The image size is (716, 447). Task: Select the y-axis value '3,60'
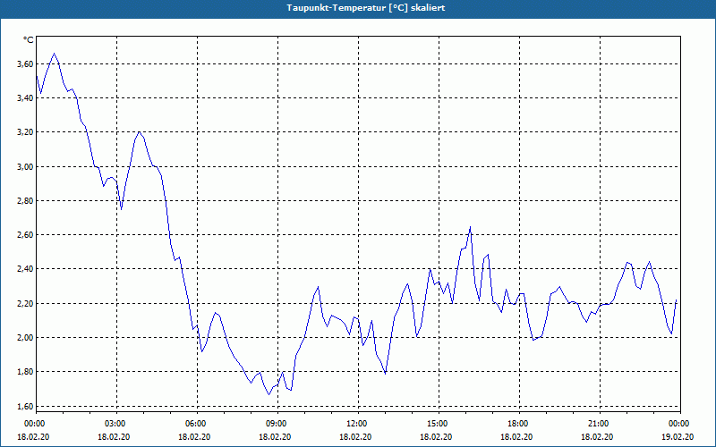click(25, 64)
